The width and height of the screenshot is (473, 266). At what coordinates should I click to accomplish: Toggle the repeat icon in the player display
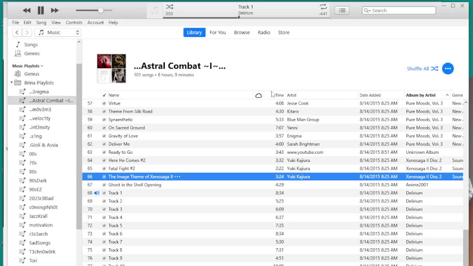pos(323,7)
